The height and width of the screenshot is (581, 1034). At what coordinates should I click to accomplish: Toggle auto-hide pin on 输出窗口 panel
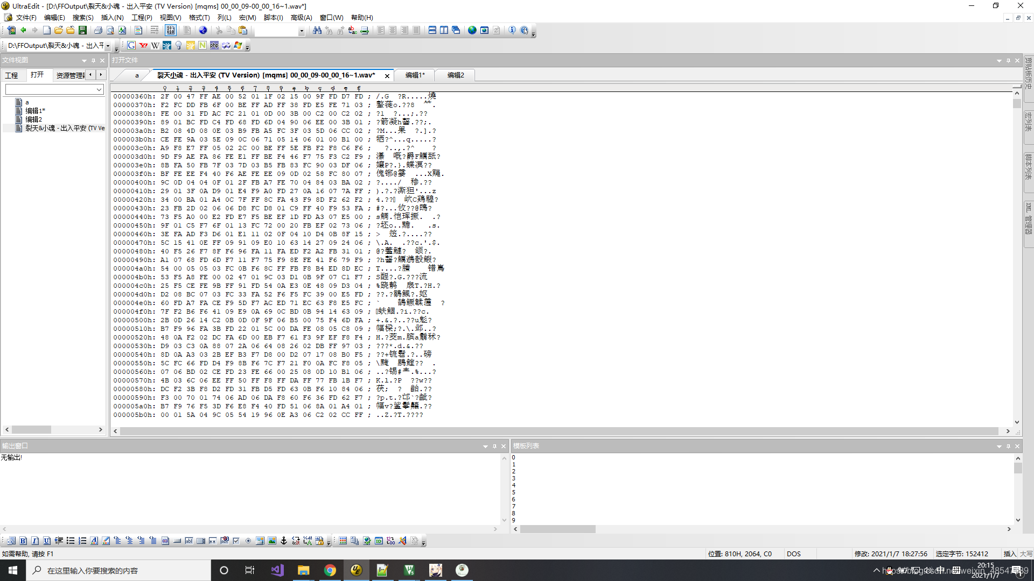click(x=494, y=447)
